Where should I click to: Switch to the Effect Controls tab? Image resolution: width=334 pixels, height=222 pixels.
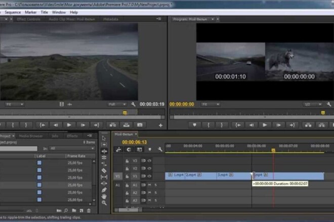click(x=28, y=19)
